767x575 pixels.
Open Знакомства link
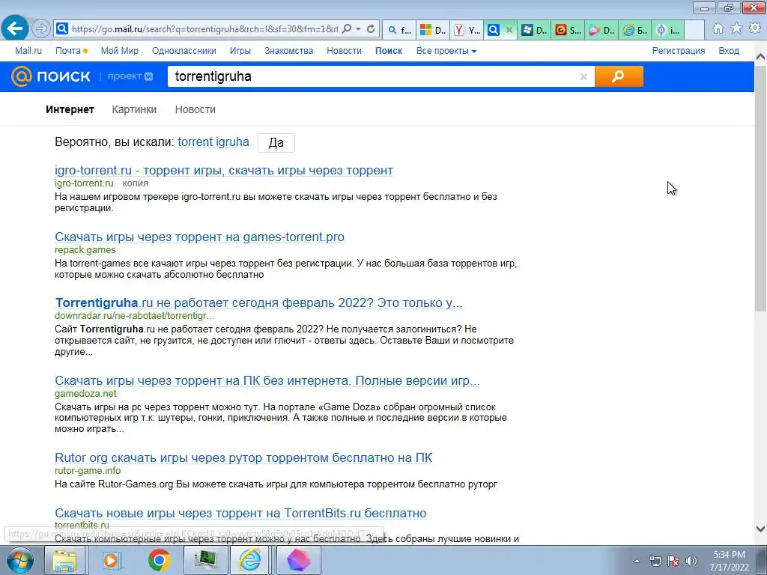288,51
